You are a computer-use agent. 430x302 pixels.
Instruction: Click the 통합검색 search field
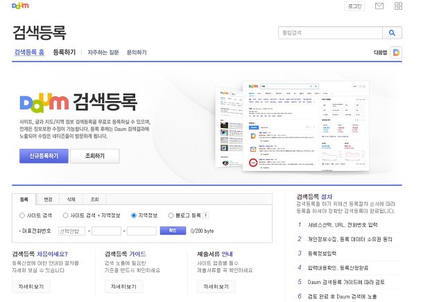point(330,33)
